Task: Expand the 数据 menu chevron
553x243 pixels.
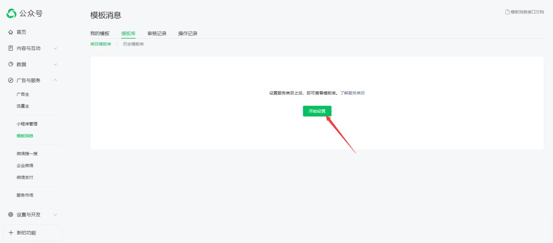Action: point(55,64)
